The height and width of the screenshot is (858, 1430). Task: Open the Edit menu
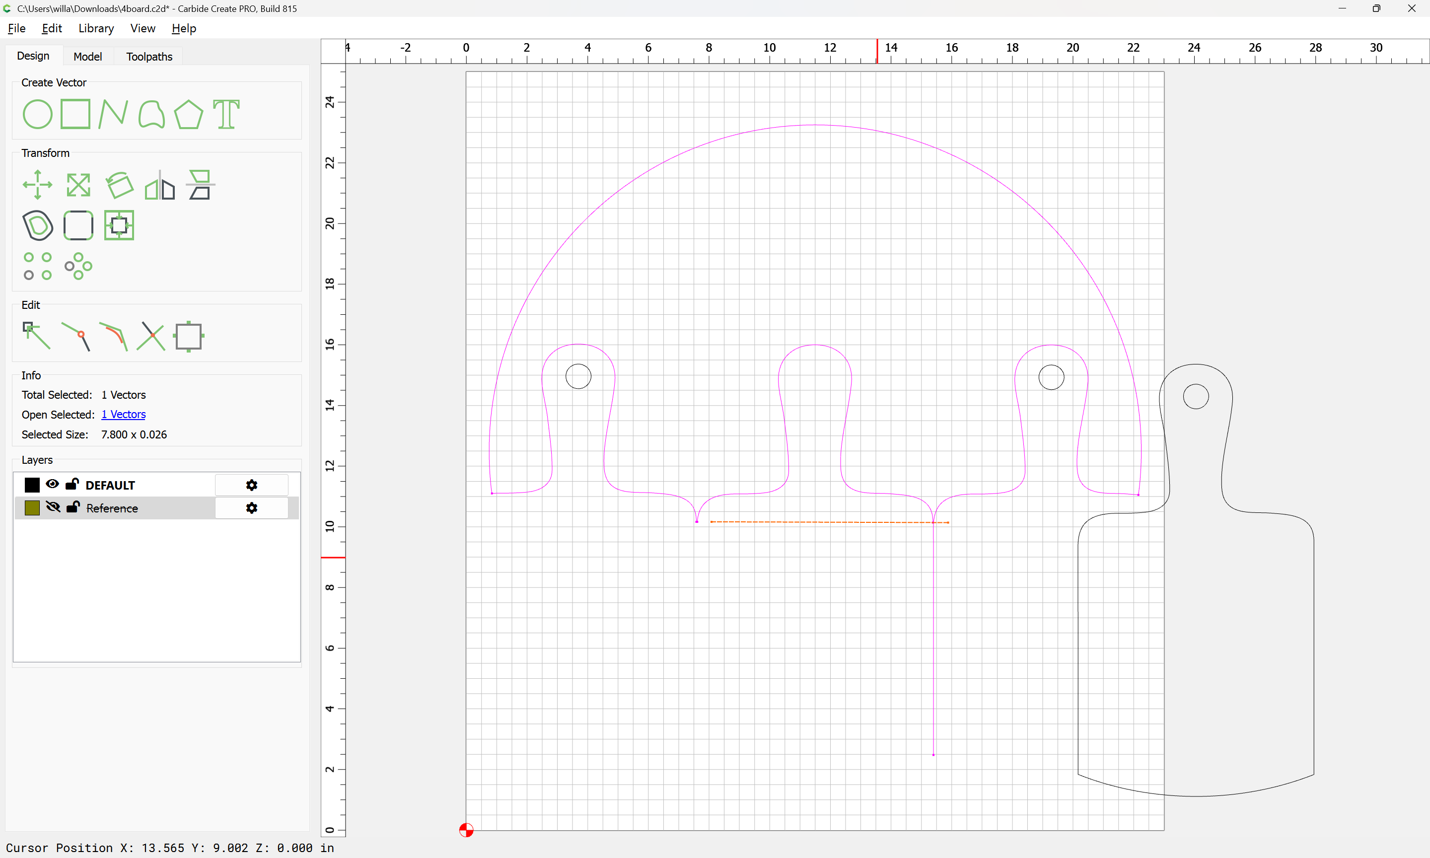[52, 28]
